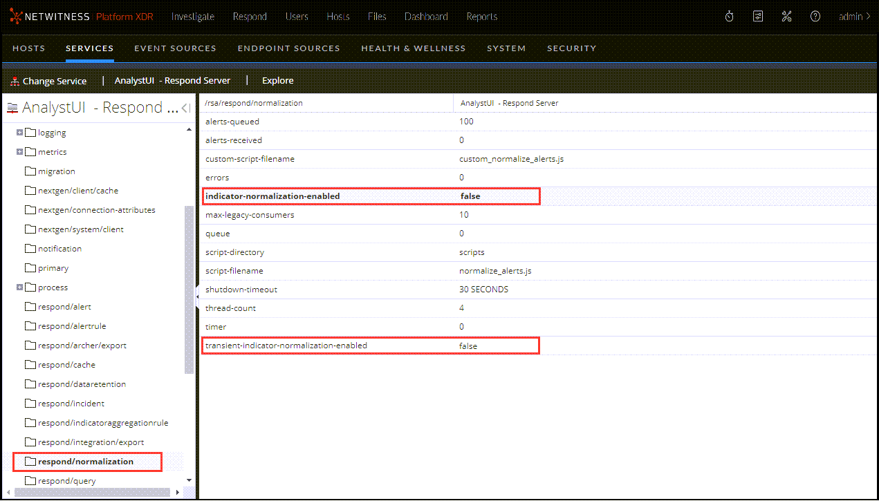Switch to the EVENT SOURCES tab

175,48
